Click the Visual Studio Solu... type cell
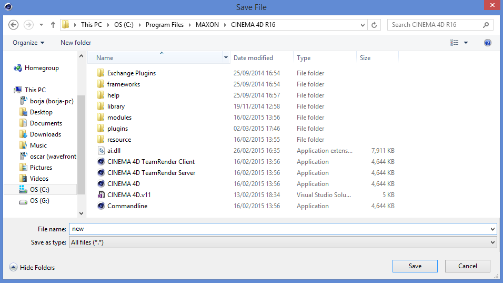The image size is (503, 283). 324,195
